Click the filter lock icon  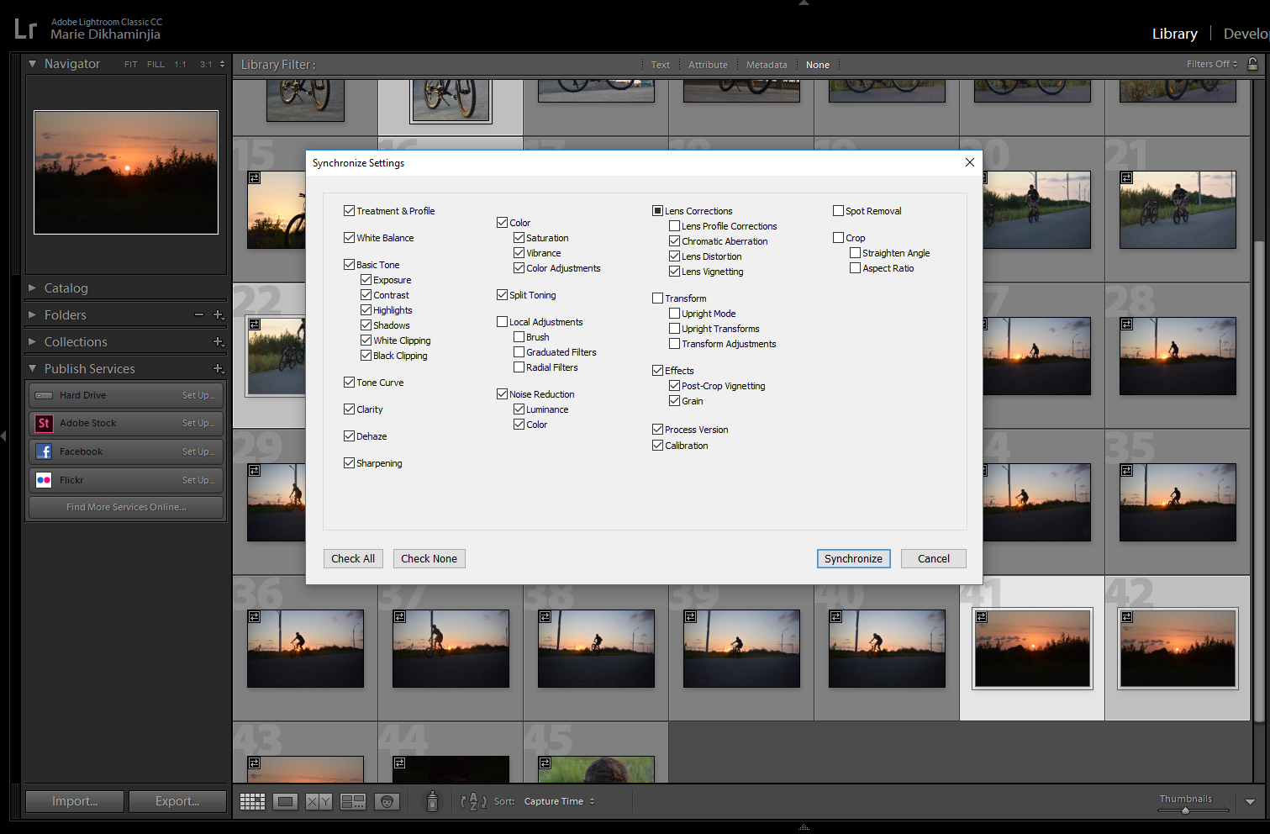click(x=1252, y=64)
